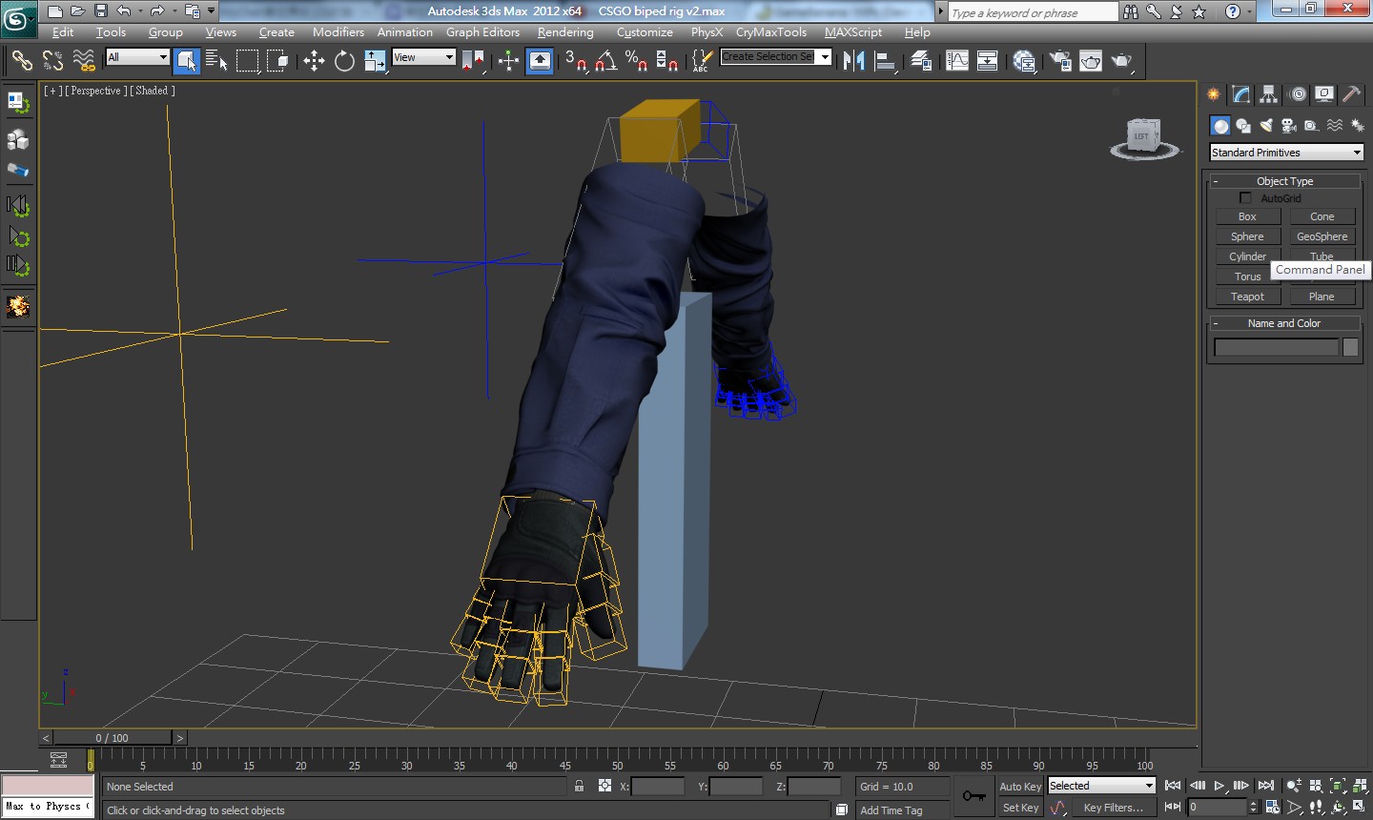Click the Key Filters button

(x=1114, y=808)
